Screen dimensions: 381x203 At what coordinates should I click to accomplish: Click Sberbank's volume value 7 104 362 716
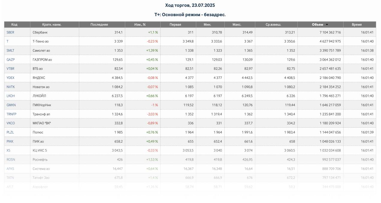(x=326, y=32)
